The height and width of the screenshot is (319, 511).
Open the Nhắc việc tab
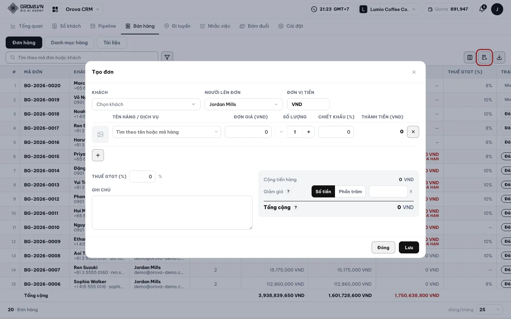[x=215, y=26]
